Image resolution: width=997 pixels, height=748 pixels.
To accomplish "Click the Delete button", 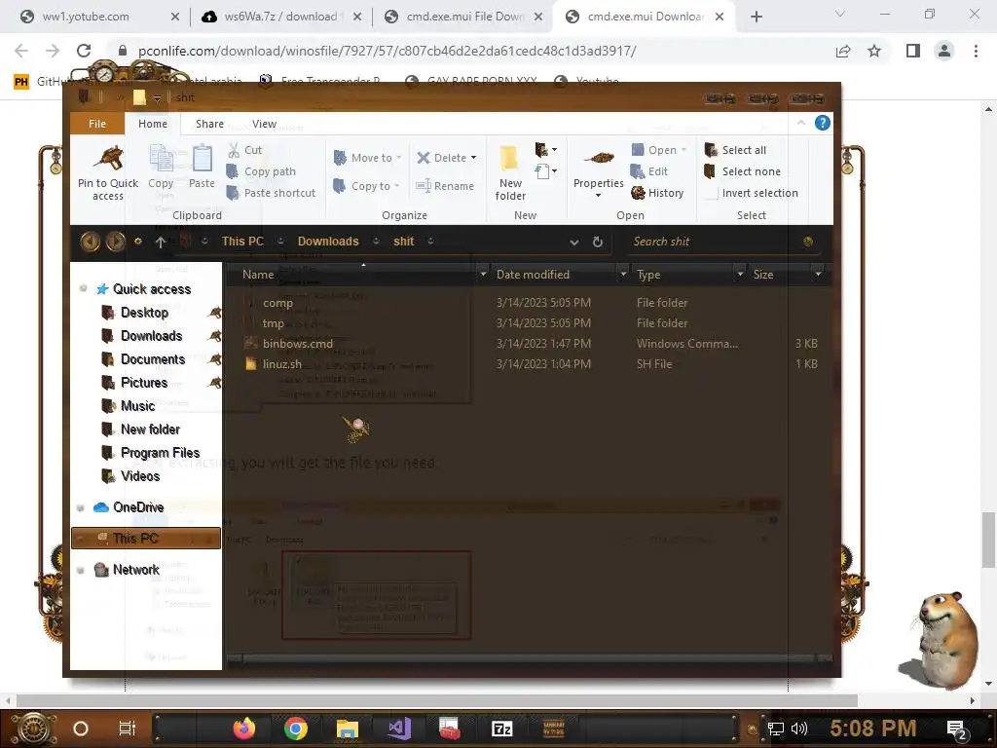I will pos(446,158).
